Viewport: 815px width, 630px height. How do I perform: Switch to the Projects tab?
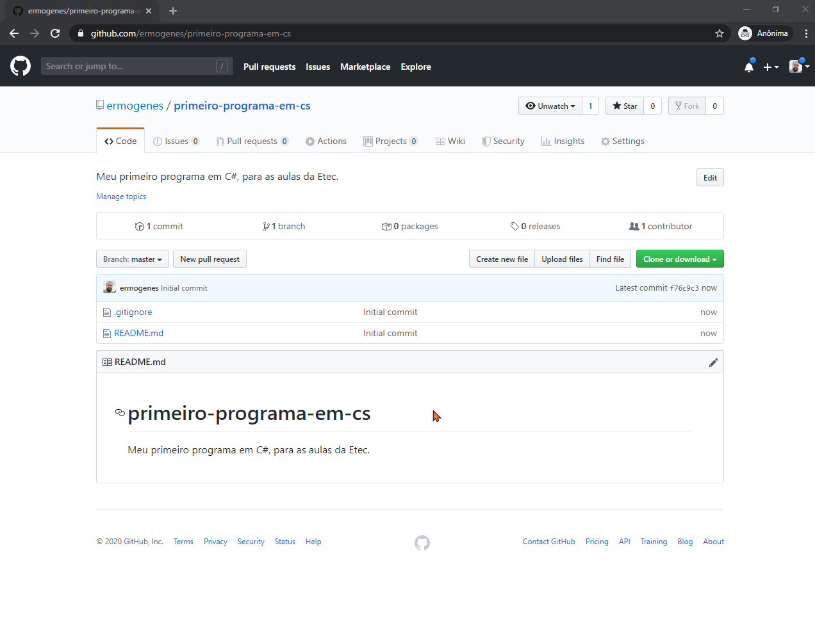click(x=391, y=141)
